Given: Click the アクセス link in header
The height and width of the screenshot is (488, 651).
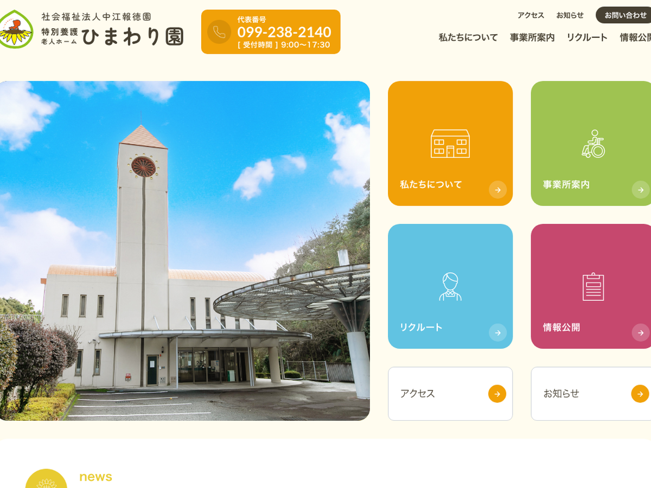Looking at the screenshot, I should point(531,15).
